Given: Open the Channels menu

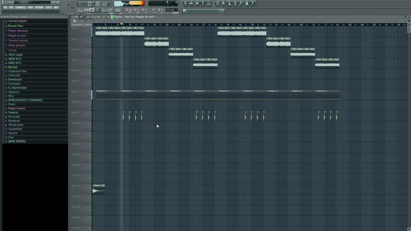Looking at the screenshot, I should (x=21, y=7).
